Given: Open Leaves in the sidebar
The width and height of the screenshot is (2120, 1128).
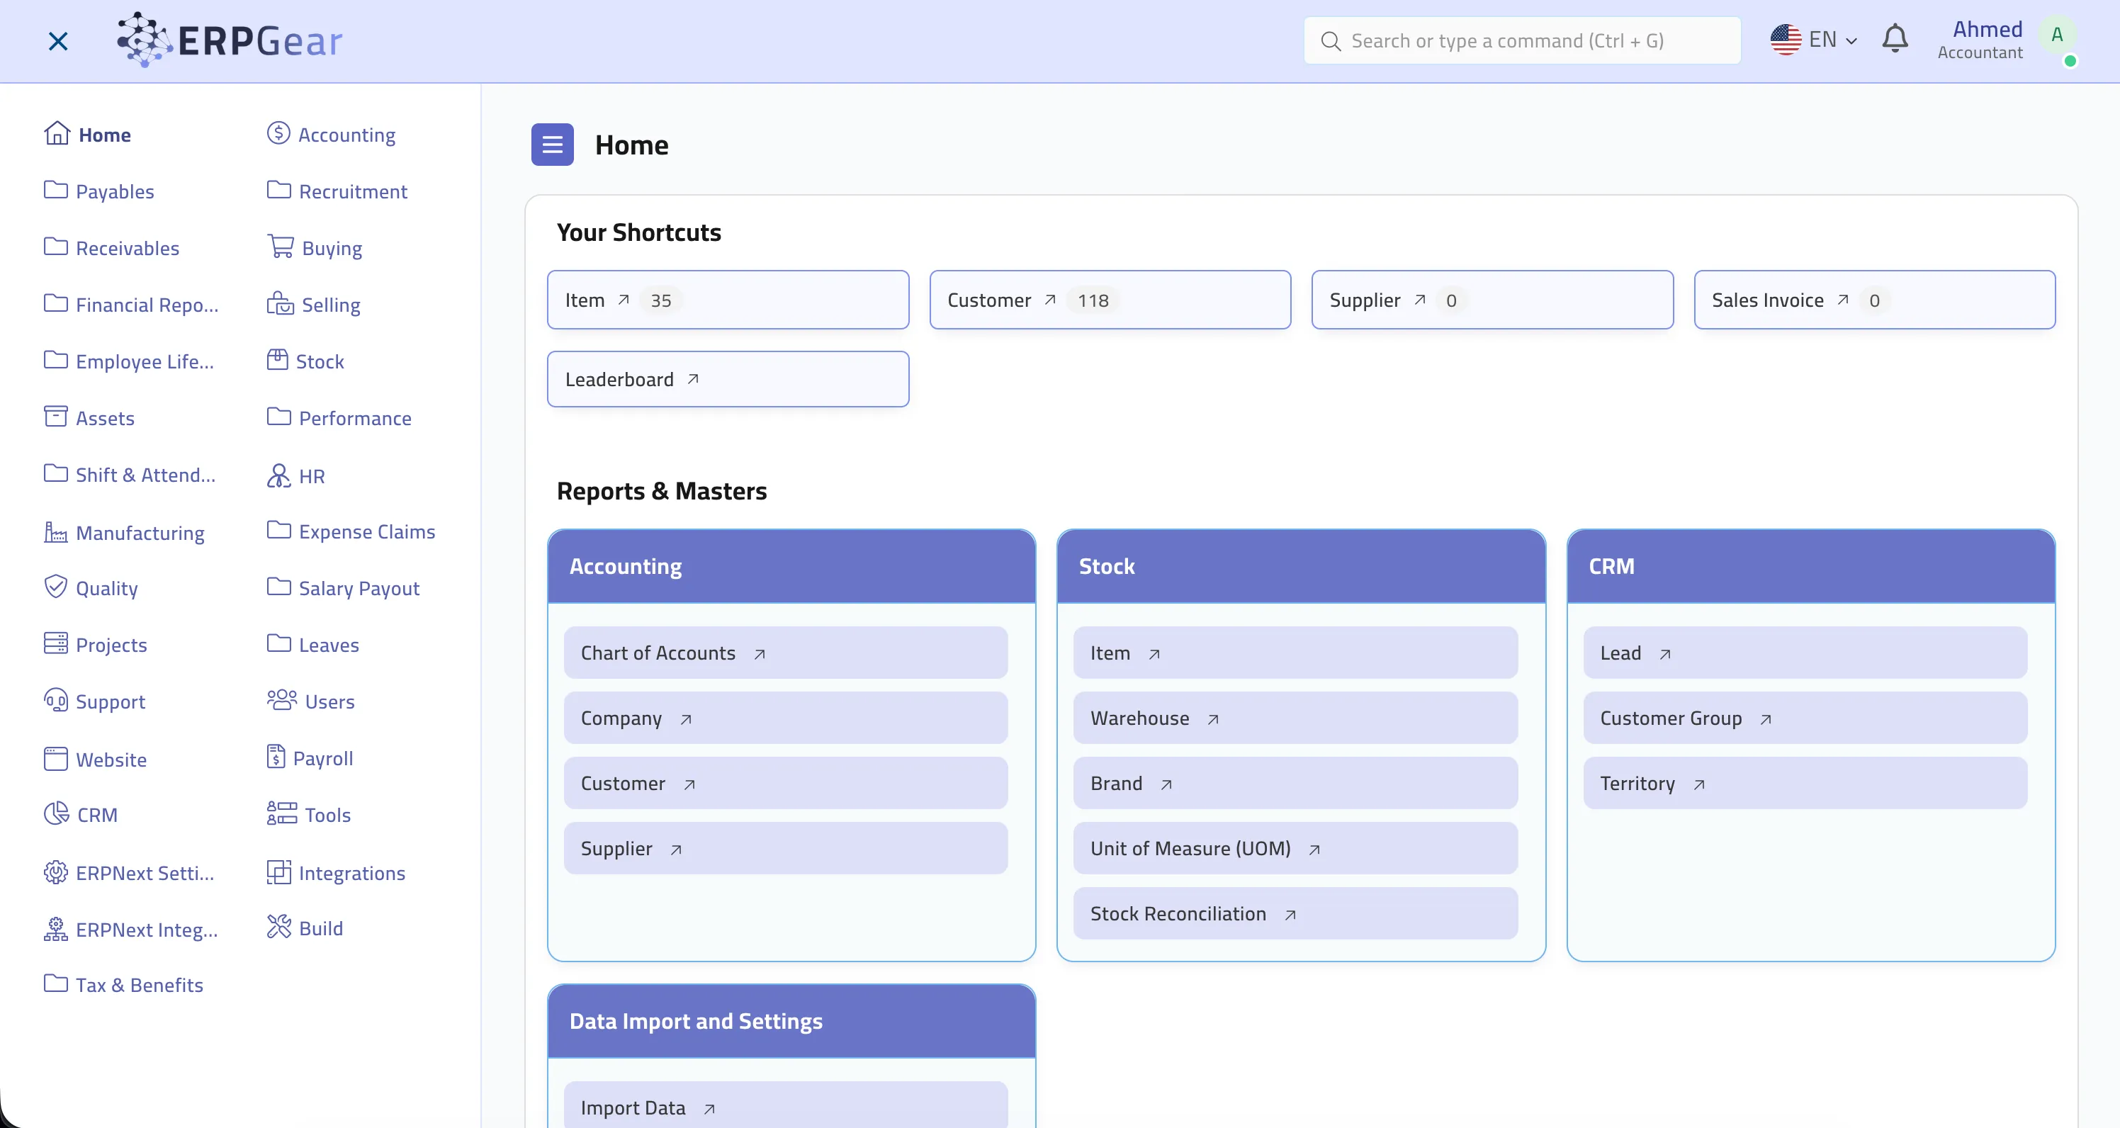Looking at the screenshot, I should click(x=312, y=645).
